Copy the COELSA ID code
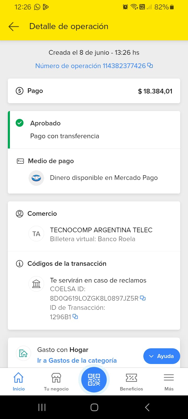 [x=143, y=298]
